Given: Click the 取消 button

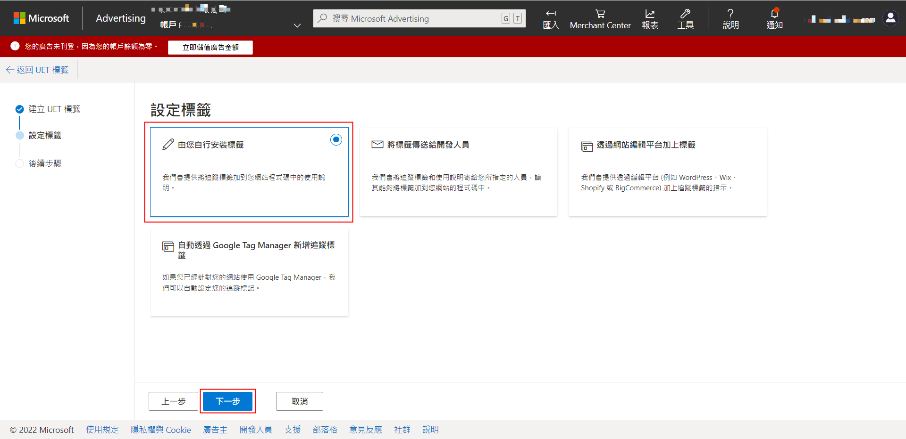Looking at the screenshot, I should coord(300,401).
